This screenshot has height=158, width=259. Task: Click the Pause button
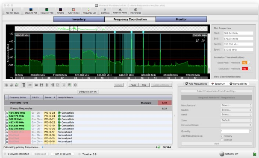coord(133,85)
